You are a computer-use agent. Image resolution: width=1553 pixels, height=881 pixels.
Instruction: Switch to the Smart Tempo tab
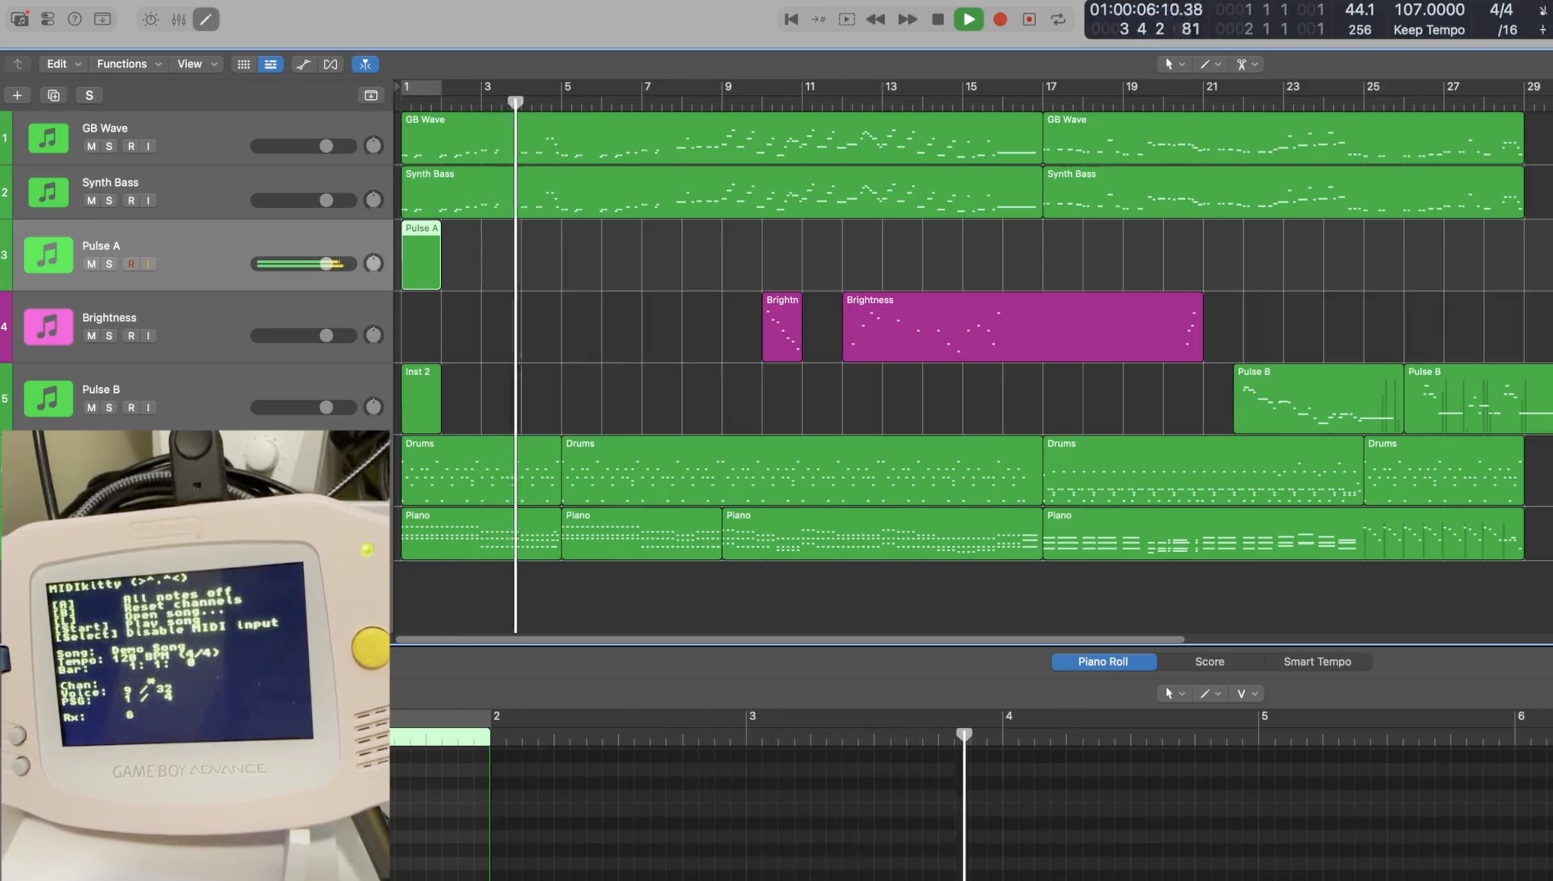point(1317,662)
